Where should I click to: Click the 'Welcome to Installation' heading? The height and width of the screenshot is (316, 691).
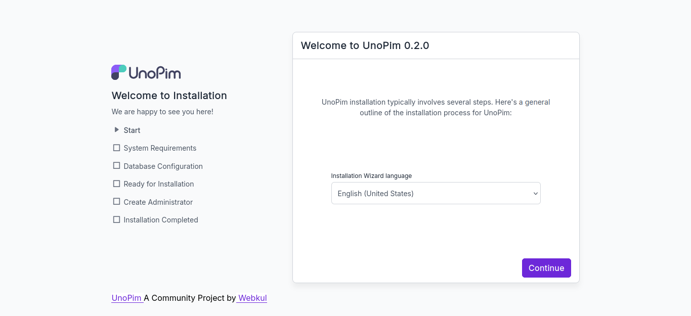click(x=169, y=96)
